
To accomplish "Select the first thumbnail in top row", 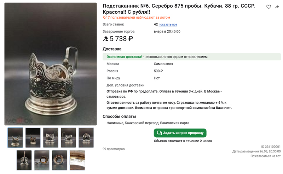I will pyautogui.click(x=15, y=138).
